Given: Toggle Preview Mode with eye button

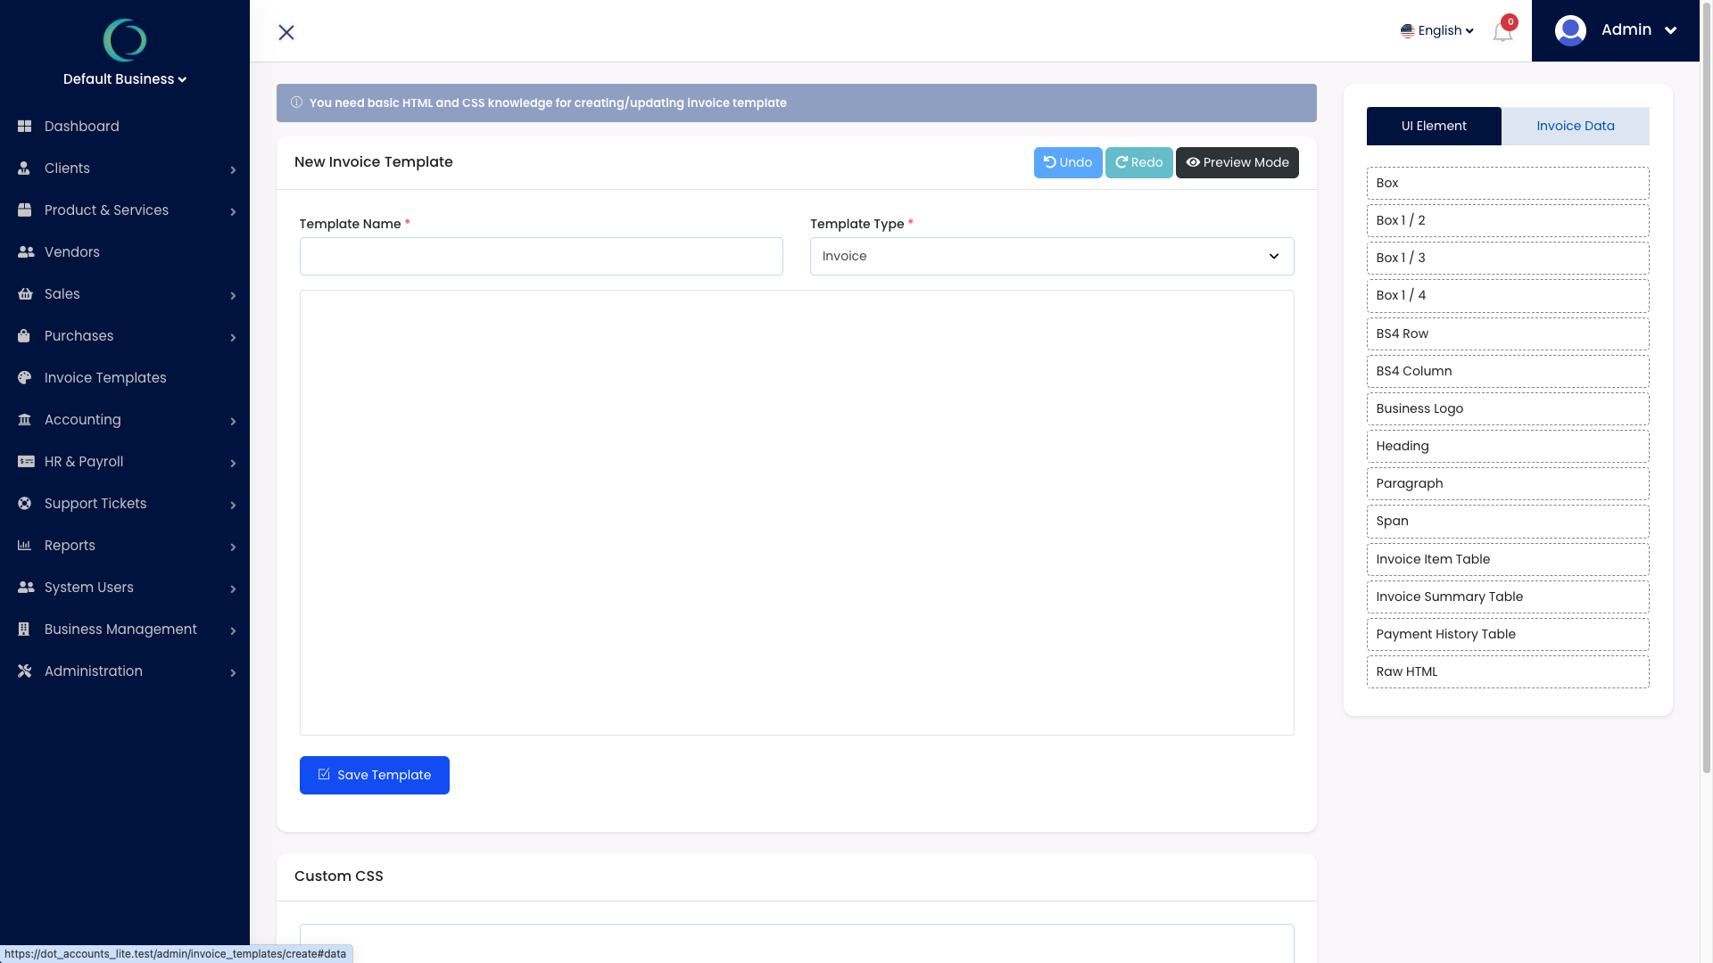Looking at the screenshot, I should pyautogui.click(x=1237, y=162).
